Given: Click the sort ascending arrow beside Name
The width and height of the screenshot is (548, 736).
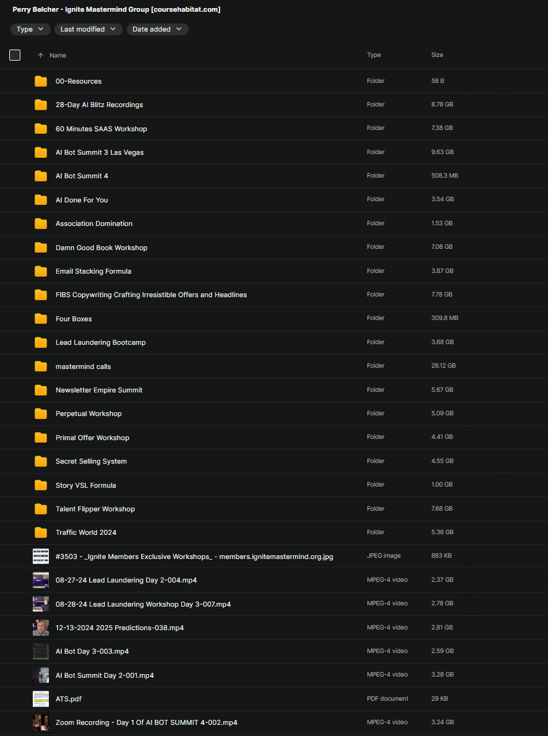Looking at the screenshot, I should (x=41, y=56).
